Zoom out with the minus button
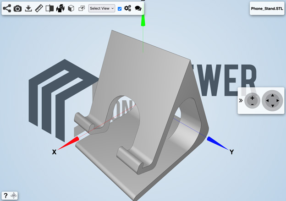 [x=252, y=104]
